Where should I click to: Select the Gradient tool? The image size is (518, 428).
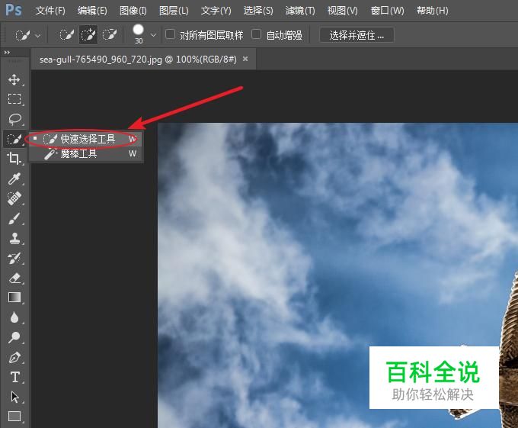tap(14, 298)
